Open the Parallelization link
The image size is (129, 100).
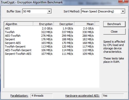pos(19,96)
